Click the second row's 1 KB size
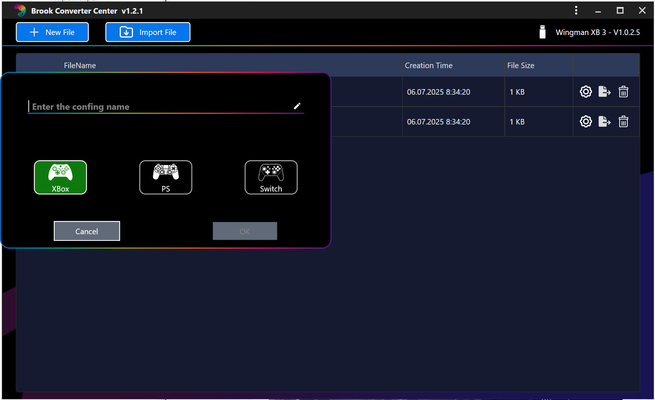Image resolution: width=655 pixels, height=400 pixels. [517, 122]
